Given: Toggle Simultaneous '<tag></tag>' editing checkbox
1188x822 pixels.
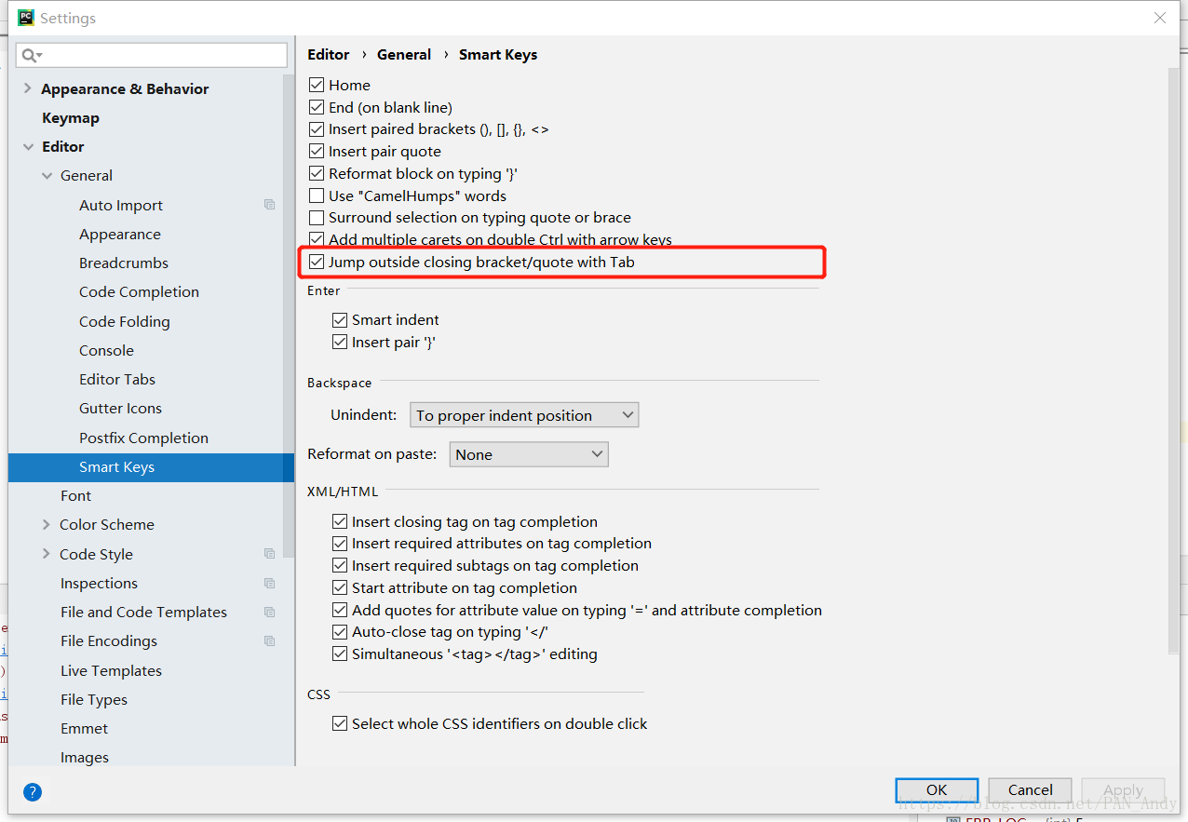Looking at the screenshot, I should tap(340, 654).
